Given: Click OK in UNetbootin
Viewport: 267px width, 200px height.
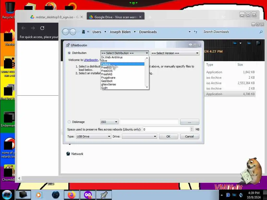Looking at the screenshot, I should (x=168, y=136).
